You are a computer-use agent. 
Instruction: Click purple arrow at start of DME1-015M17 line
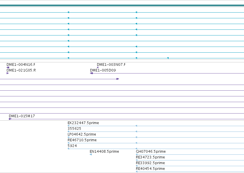pyautogui.click(x=10, y=119)
